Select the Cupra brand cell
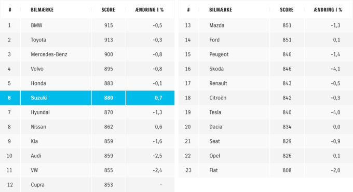The image size is (353, 192). [x=56, y=185]
